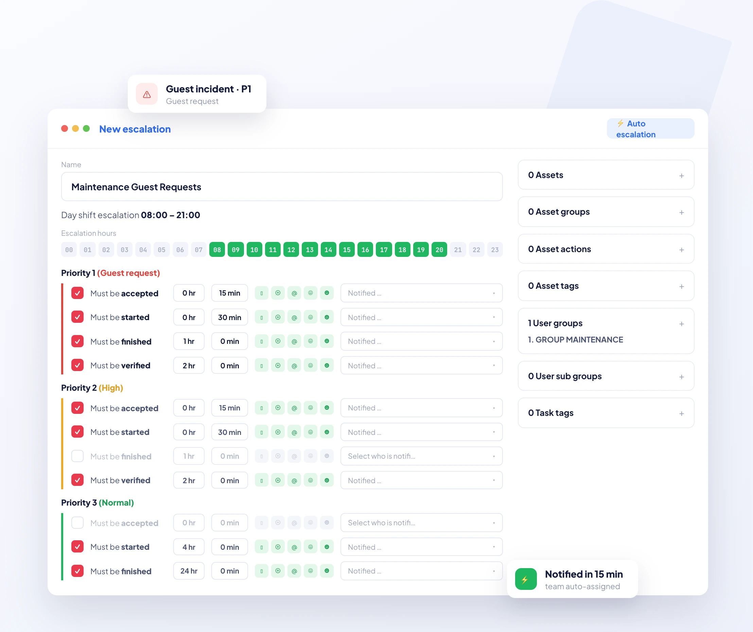Uncheck Priority 2 Must be verified

(77, 480)
